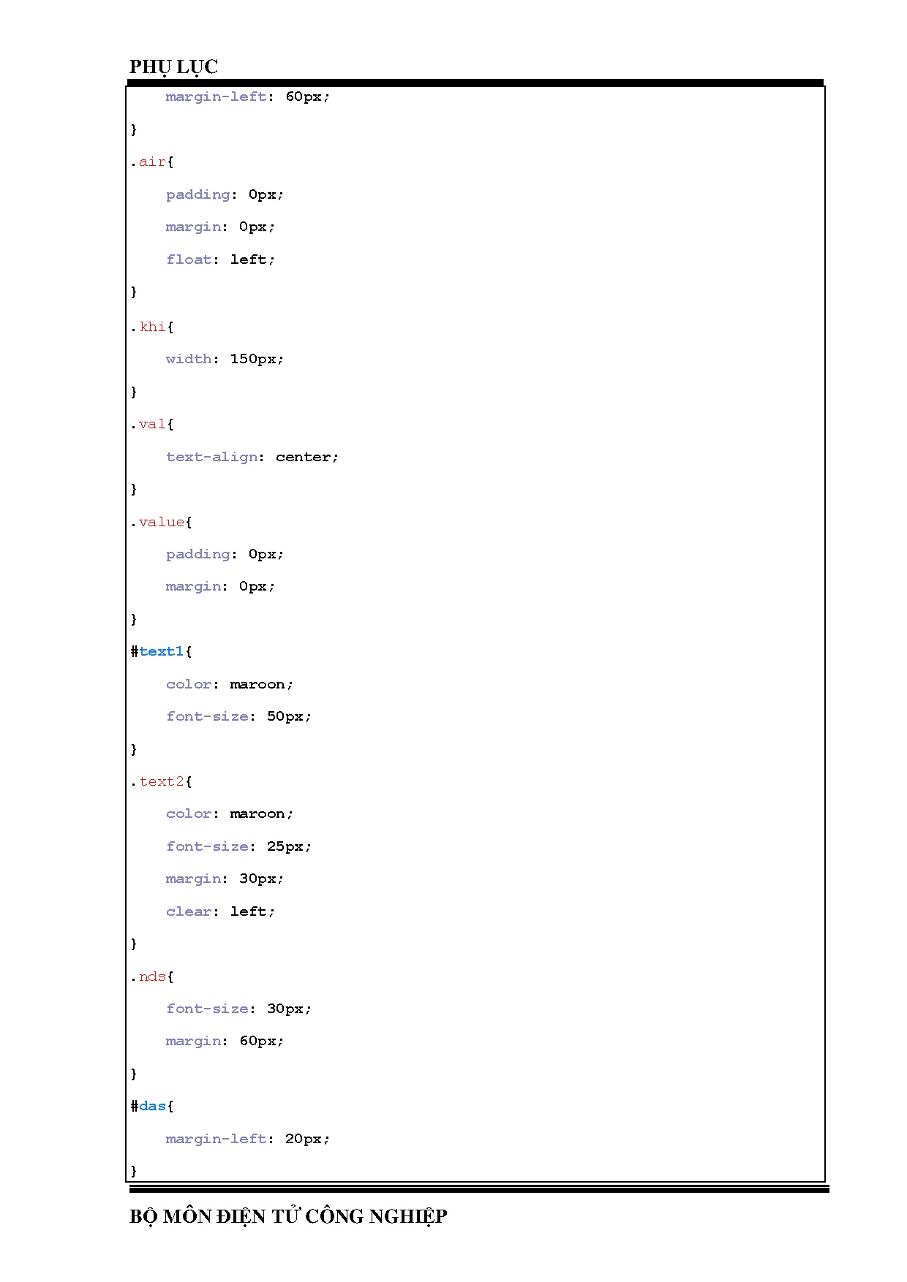Click the .air selector line
The image size is (907, 1282).
[x=152, y=162]
